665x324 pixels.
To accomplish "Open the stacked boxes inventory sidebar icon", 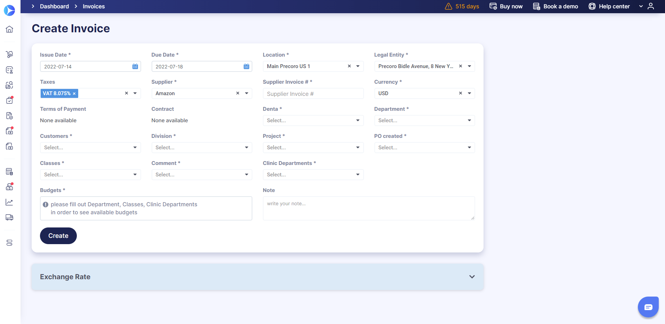I will pyautogui.click(x=9, y=187).
